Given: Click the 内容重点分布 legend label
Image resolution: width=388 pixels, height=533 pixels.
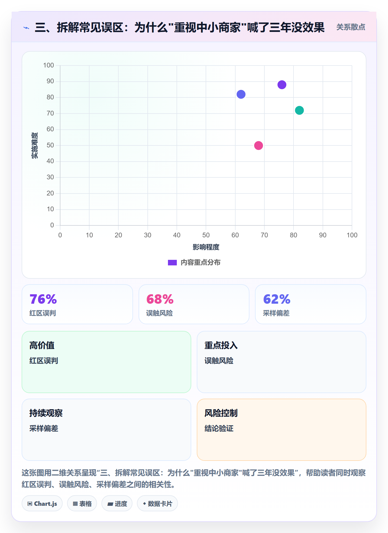Looking at the screenshot, I should click(x=200, y=263).
